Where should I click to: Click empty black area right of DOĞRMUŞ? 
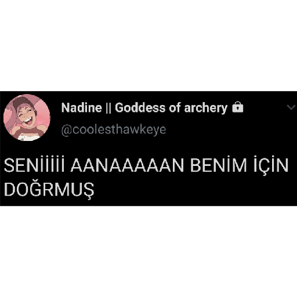[x=193, y=190]
